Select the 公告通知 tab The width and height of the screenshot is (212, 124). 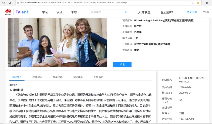click(98, 77)
